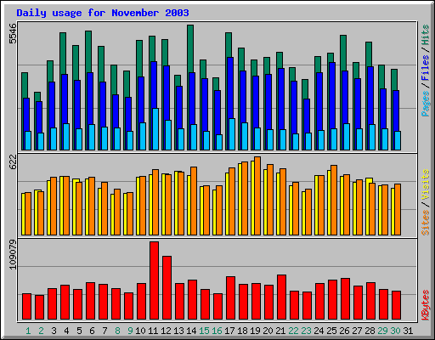Click the 'KBytes' legend label

tap(426, 305)
